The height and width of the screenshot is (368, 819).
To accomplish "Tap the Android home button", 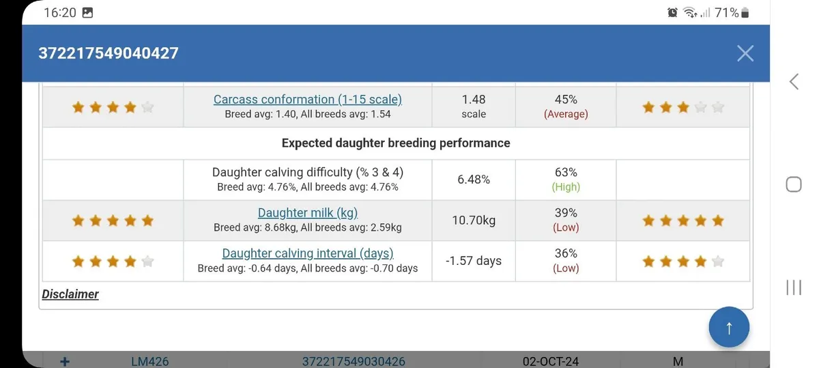I will [x=793, y=184].
